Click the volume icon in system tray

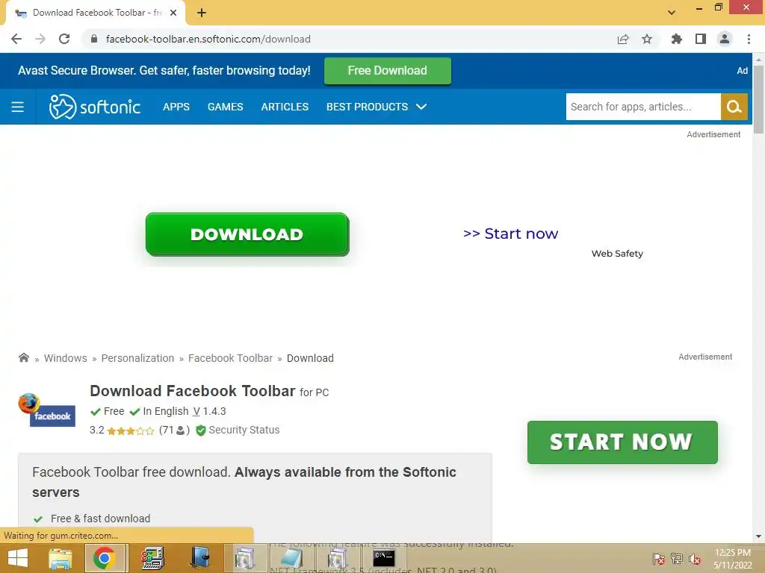(694, 559)
